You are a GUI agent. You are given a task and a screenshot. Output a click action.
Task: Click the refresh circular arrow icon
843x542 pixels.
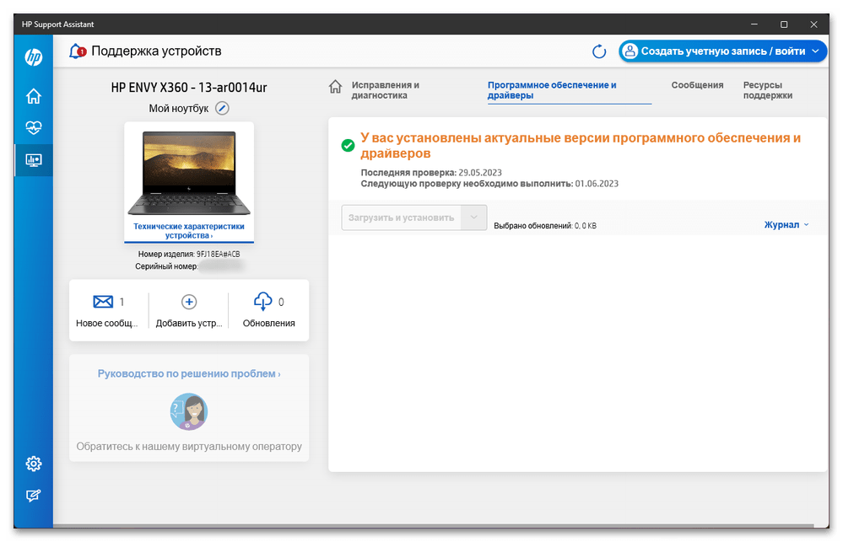click(599, 51)
